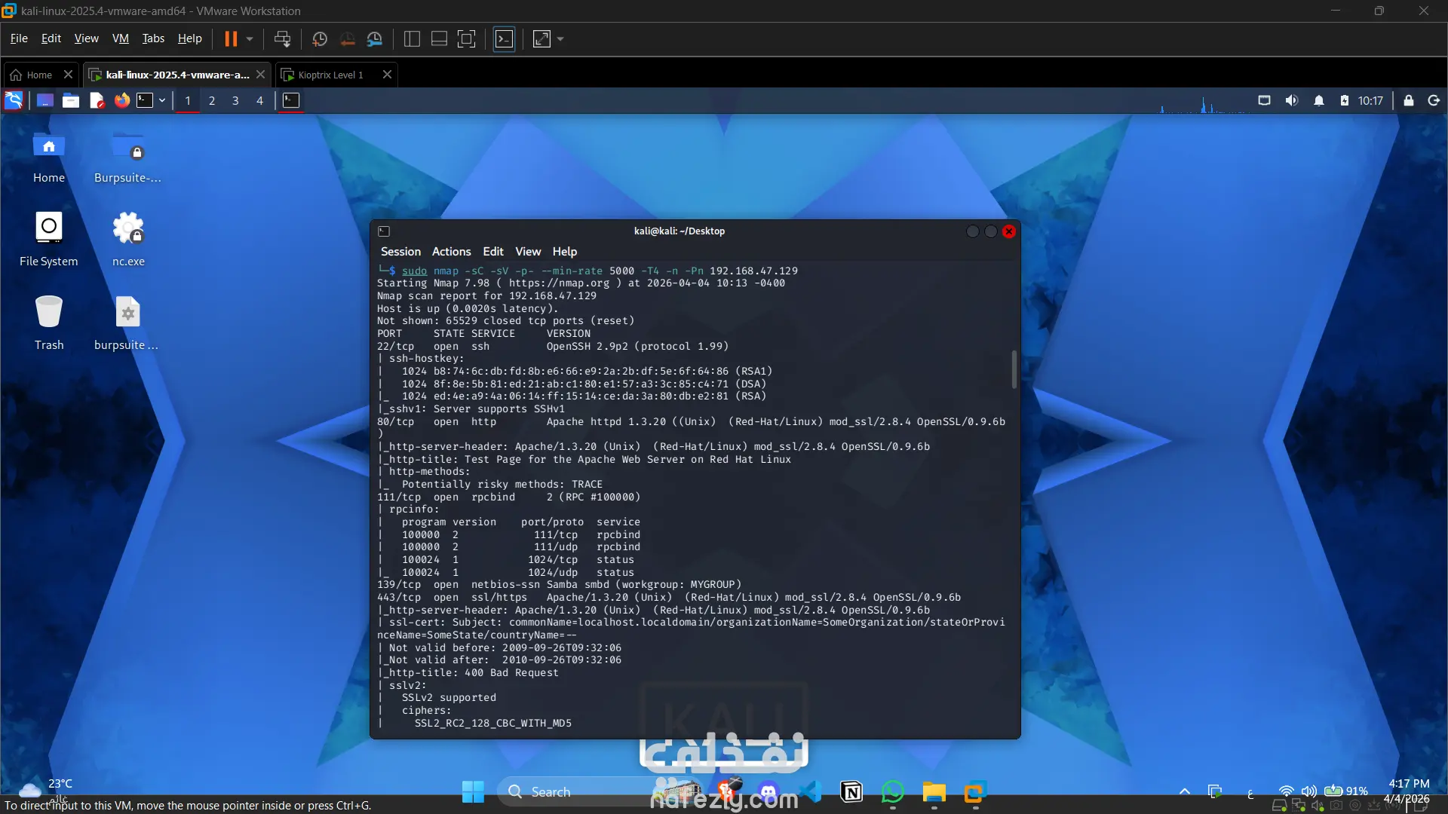This screenshot has height=814, width=1448.
Task: Open the VMware Help menu
Action: [190, 38]
